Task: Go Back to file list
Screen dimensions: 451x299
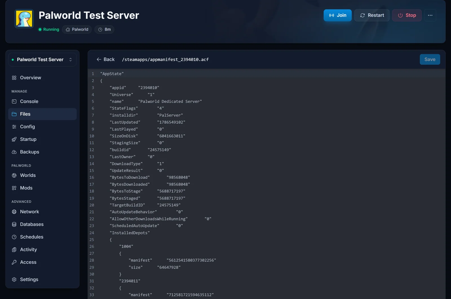Action: pyautogui.click(x=105, y=59)
